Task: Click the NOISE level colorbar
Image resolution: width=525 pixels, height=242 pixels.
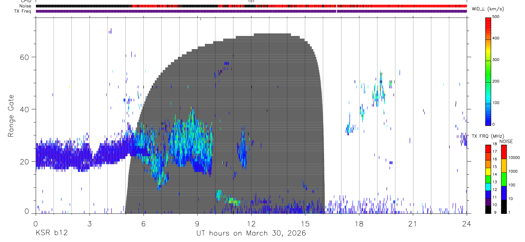Action: tap(504, 179)
